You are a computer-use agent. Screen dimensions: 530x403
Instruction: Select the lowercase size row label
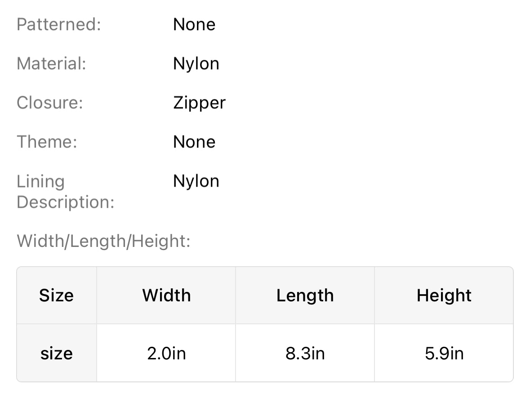pos(56,354)
